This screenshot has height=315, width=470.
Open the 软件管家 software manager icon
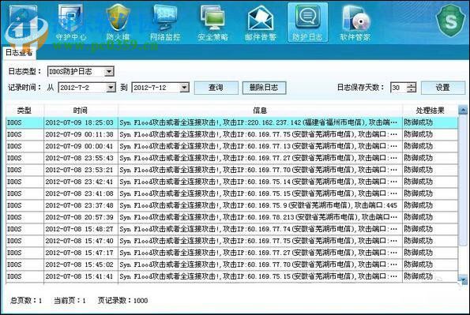coord(355,22)
